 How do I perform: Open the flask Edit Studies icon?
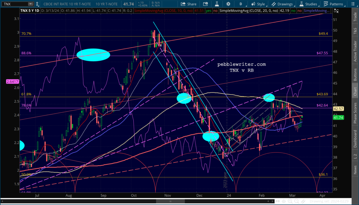point(217,4)
